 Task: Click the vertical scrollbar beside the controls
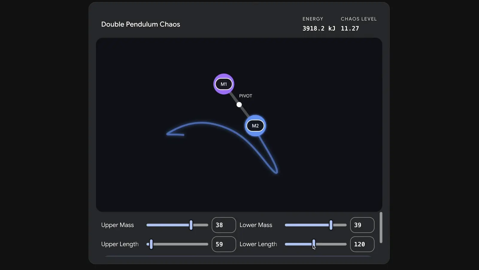click(381, 228)
